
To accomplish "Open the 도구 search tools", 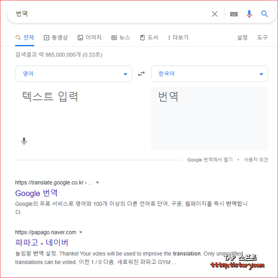I will point(262,38).
